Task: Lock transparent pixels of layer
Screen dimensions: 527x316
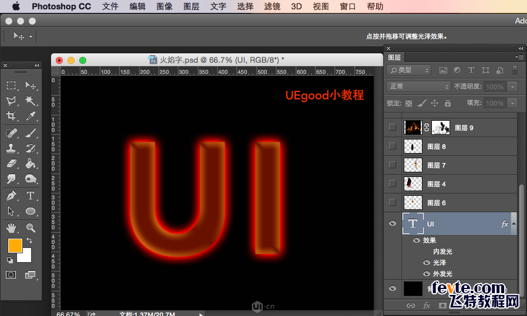Action: click(x=408, y=103)
